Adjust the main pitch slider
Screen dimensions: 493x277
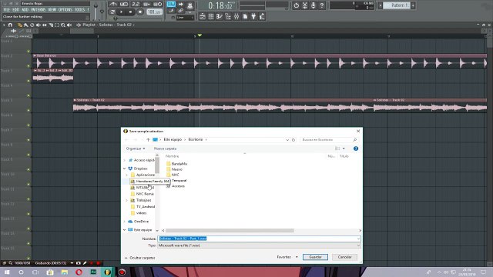[102, 11]
